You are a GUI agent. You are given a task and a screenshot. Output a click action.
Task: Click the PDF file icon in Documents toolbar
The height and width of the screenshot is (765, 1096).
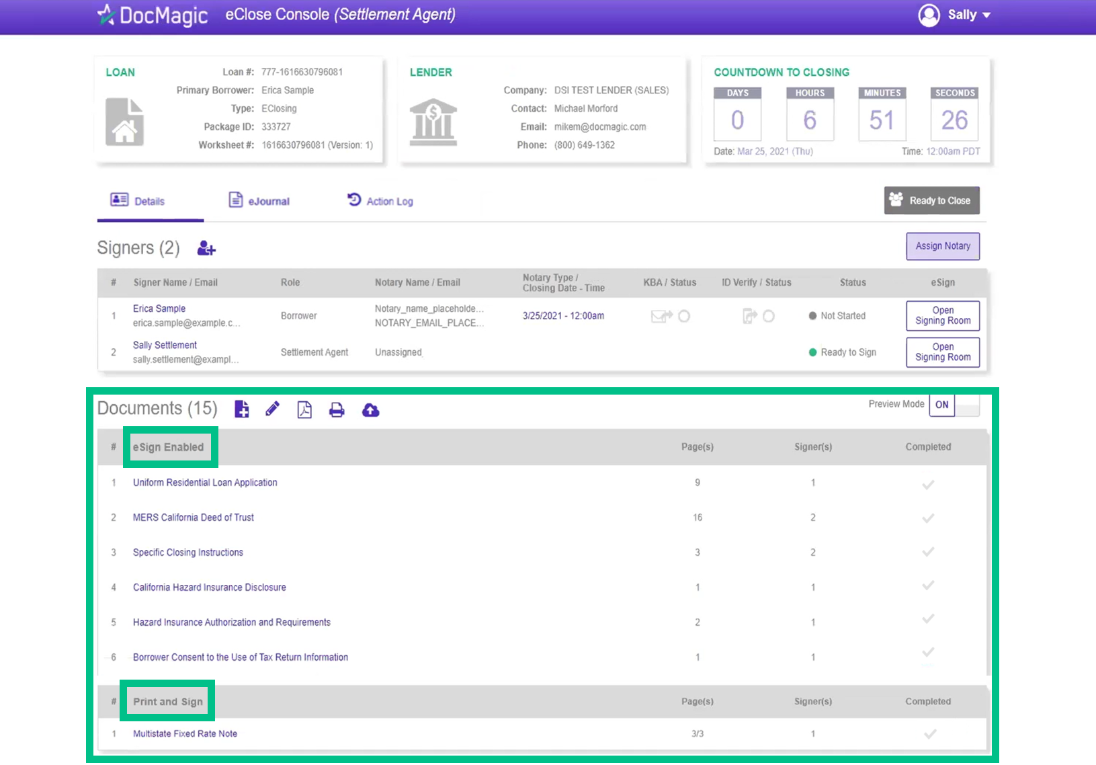point(304,409)
